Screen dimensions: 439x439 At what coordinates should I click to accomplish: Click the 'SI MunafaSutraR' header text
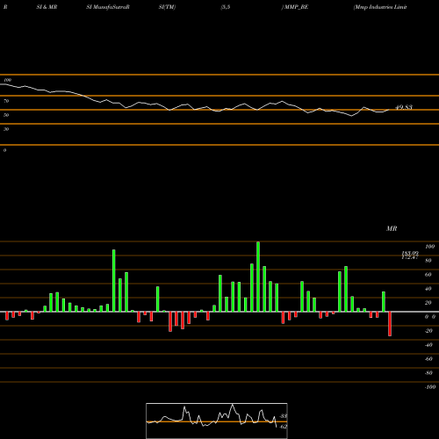[108, 7]
